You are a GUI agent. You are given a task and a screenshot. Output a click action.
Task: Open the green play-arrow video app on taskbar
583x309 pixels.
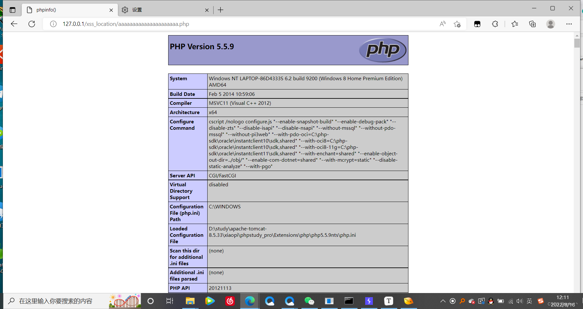click(210, 301)
